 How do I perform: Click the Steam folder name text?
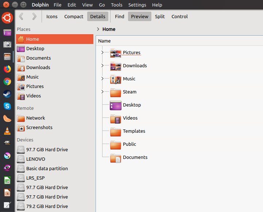click(129, 92)
